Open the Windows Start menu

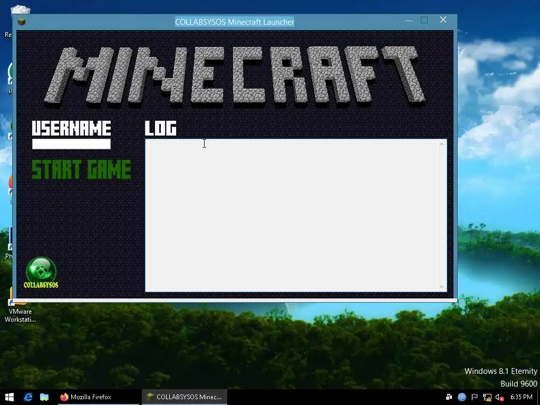pos(9,397)
